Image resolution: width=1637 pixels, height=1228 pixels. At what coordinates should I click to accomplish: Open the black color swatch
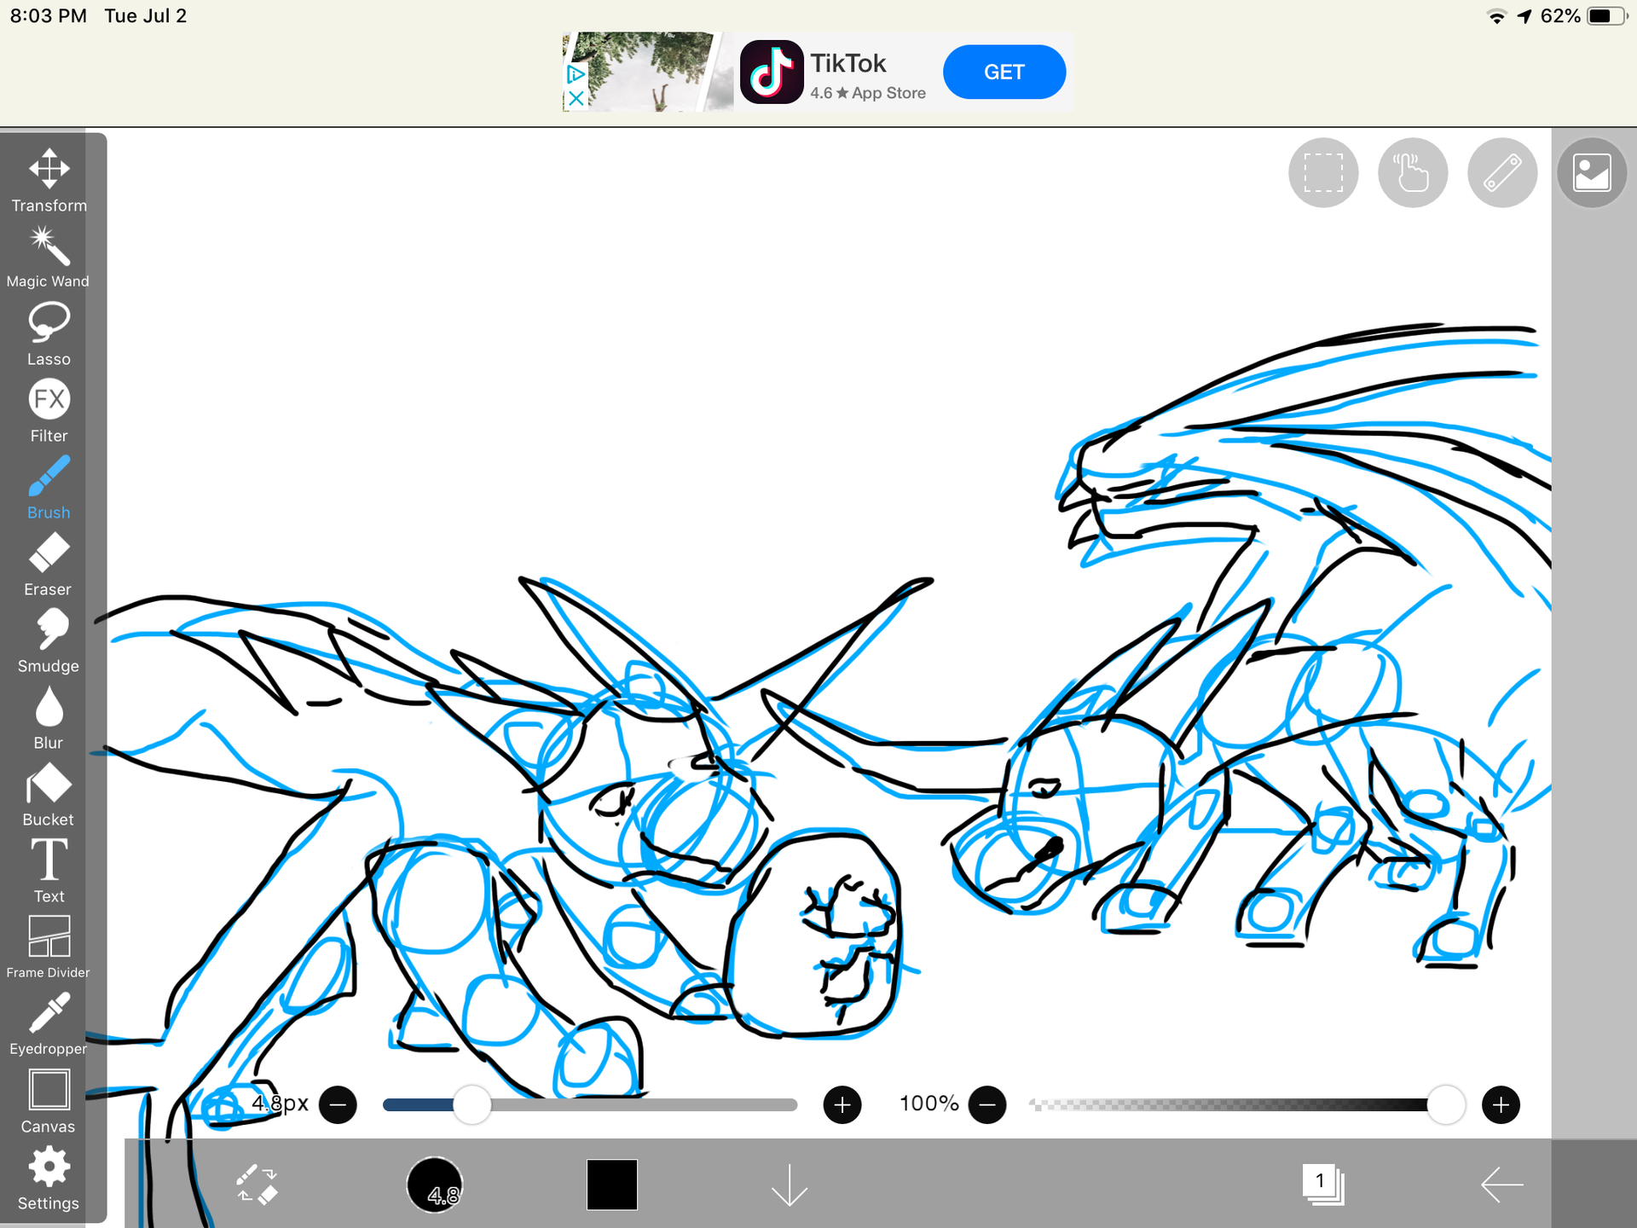(612, 1185)
